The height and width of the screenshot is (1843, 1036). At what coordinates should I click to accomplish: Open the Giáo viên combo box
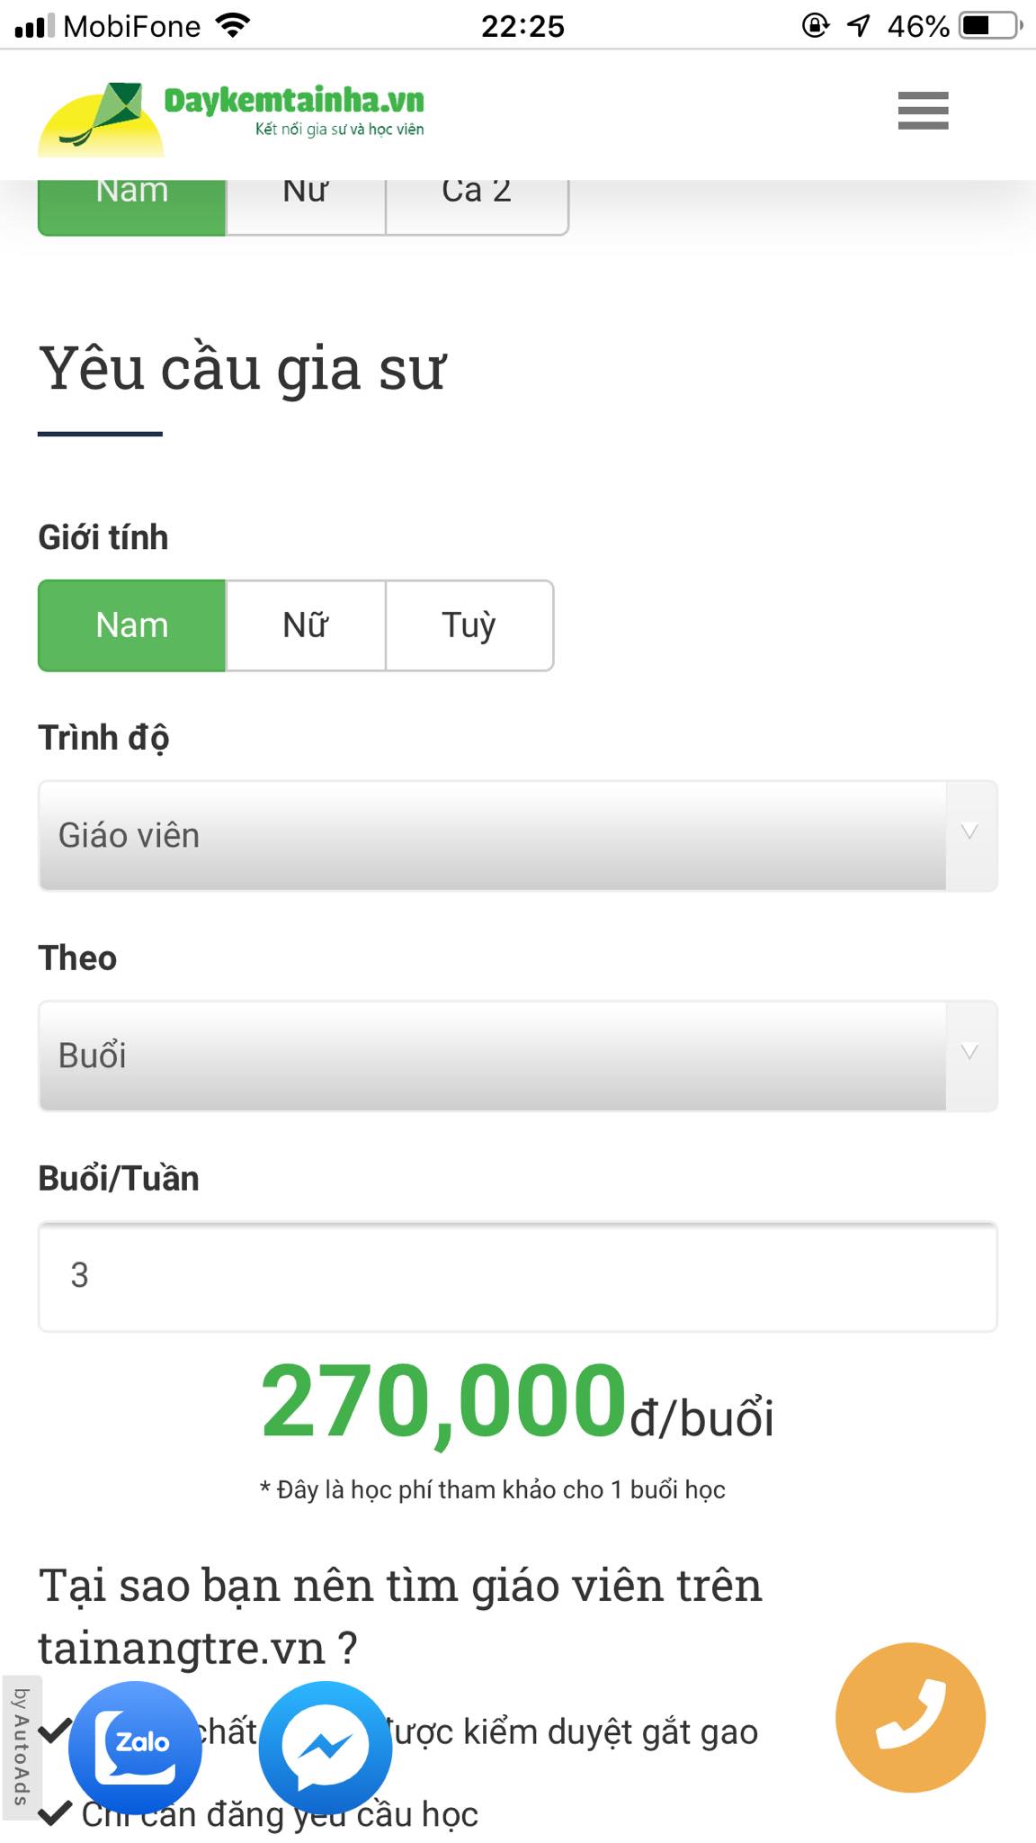point(492,836)
